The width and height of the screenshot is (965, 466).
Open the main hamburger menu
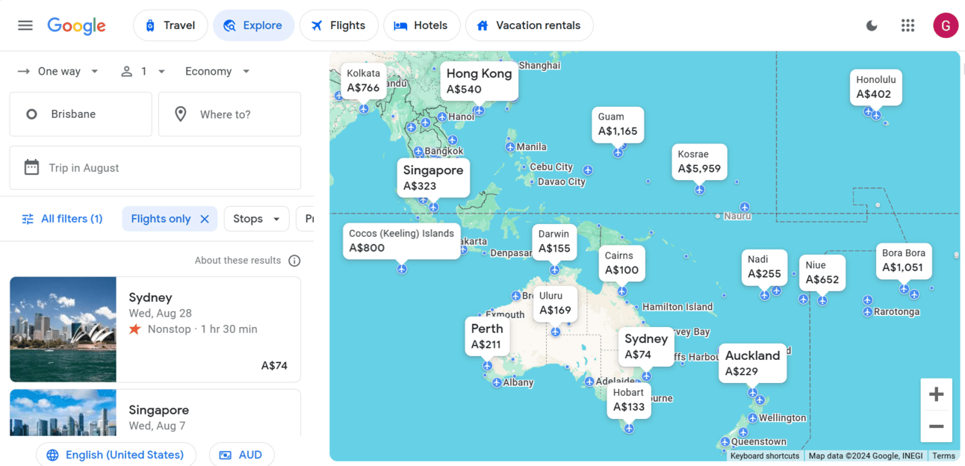(25, 25)
